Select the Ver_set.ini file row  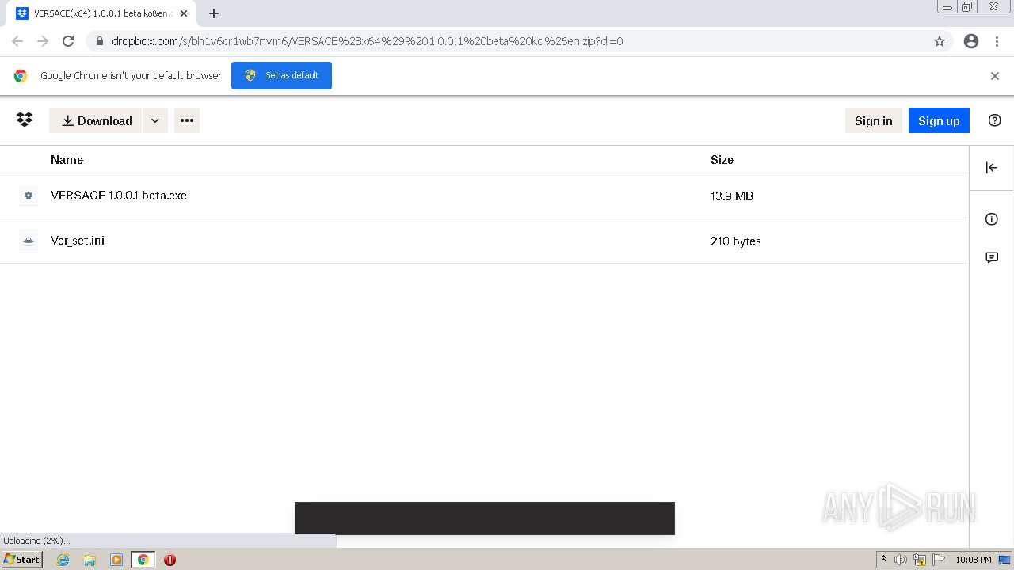pyautogui.click(x=484, y=241)
